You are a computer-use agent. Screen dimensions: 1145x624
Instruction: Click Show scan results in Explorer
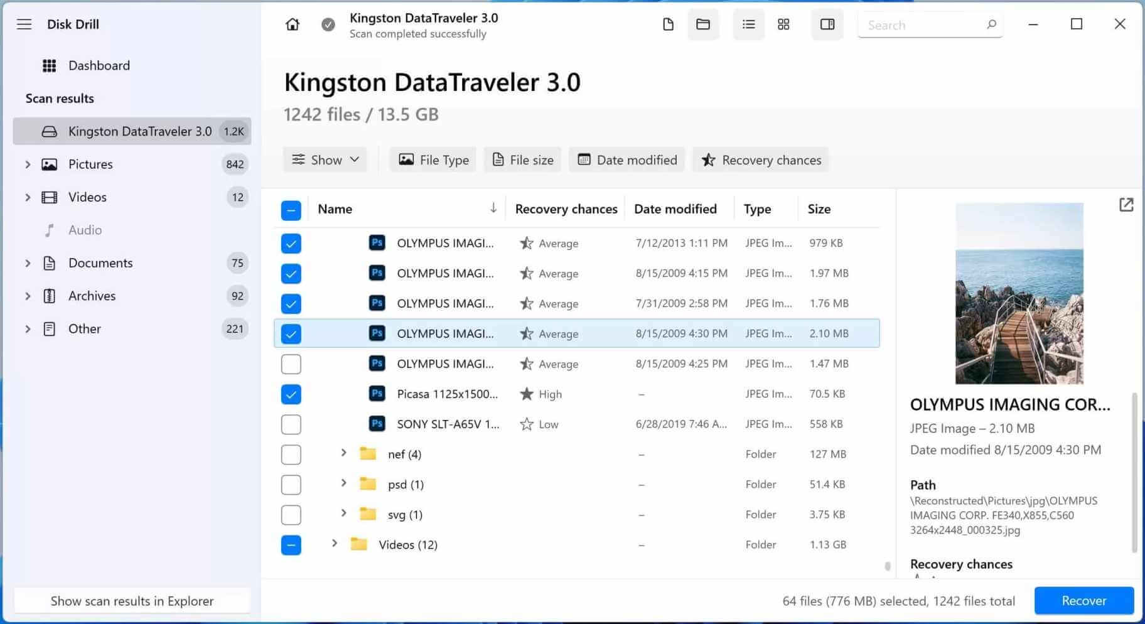(x=132, y=601)
